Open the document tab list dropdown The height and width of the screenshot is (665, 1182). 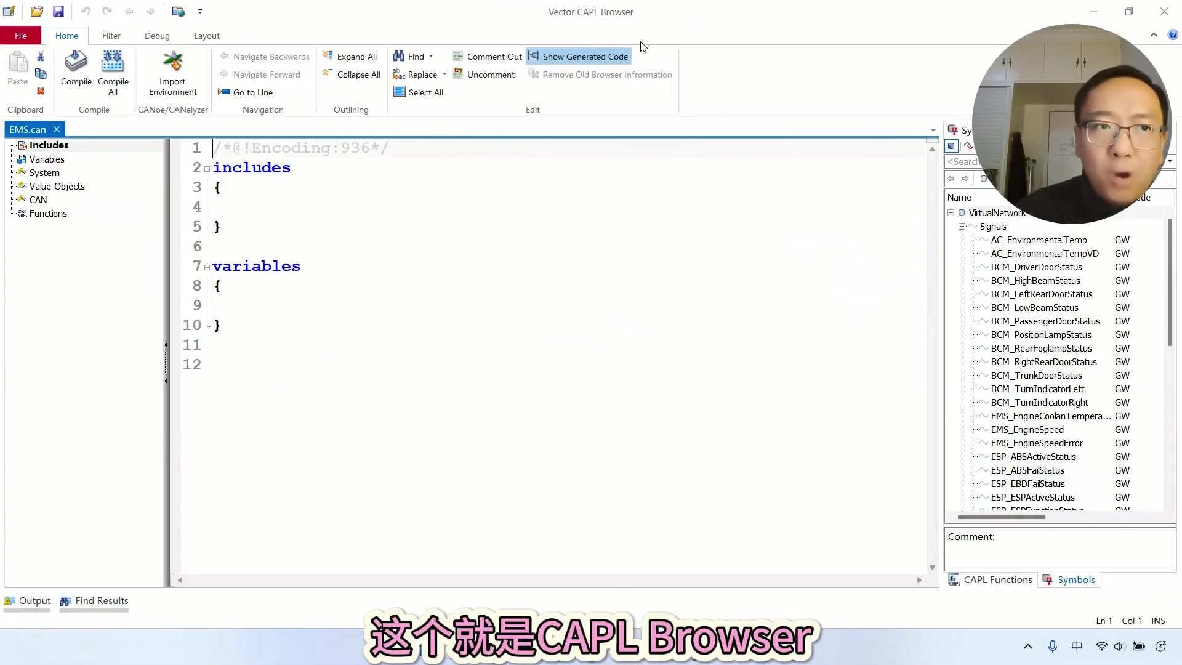[933, 130]
